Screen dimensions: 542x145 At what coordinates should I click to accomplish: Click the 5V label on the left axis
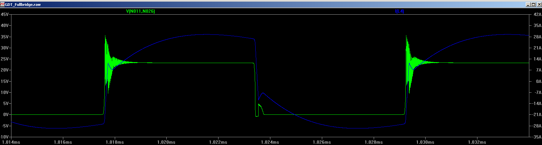(x=6, y=103)
